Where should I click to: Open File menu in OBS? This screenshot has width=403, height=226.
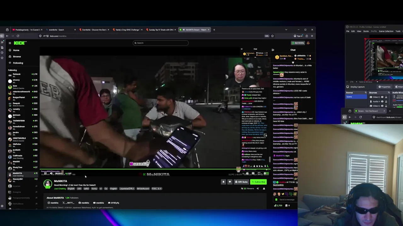pyautogui.click(x=348, y=31)
